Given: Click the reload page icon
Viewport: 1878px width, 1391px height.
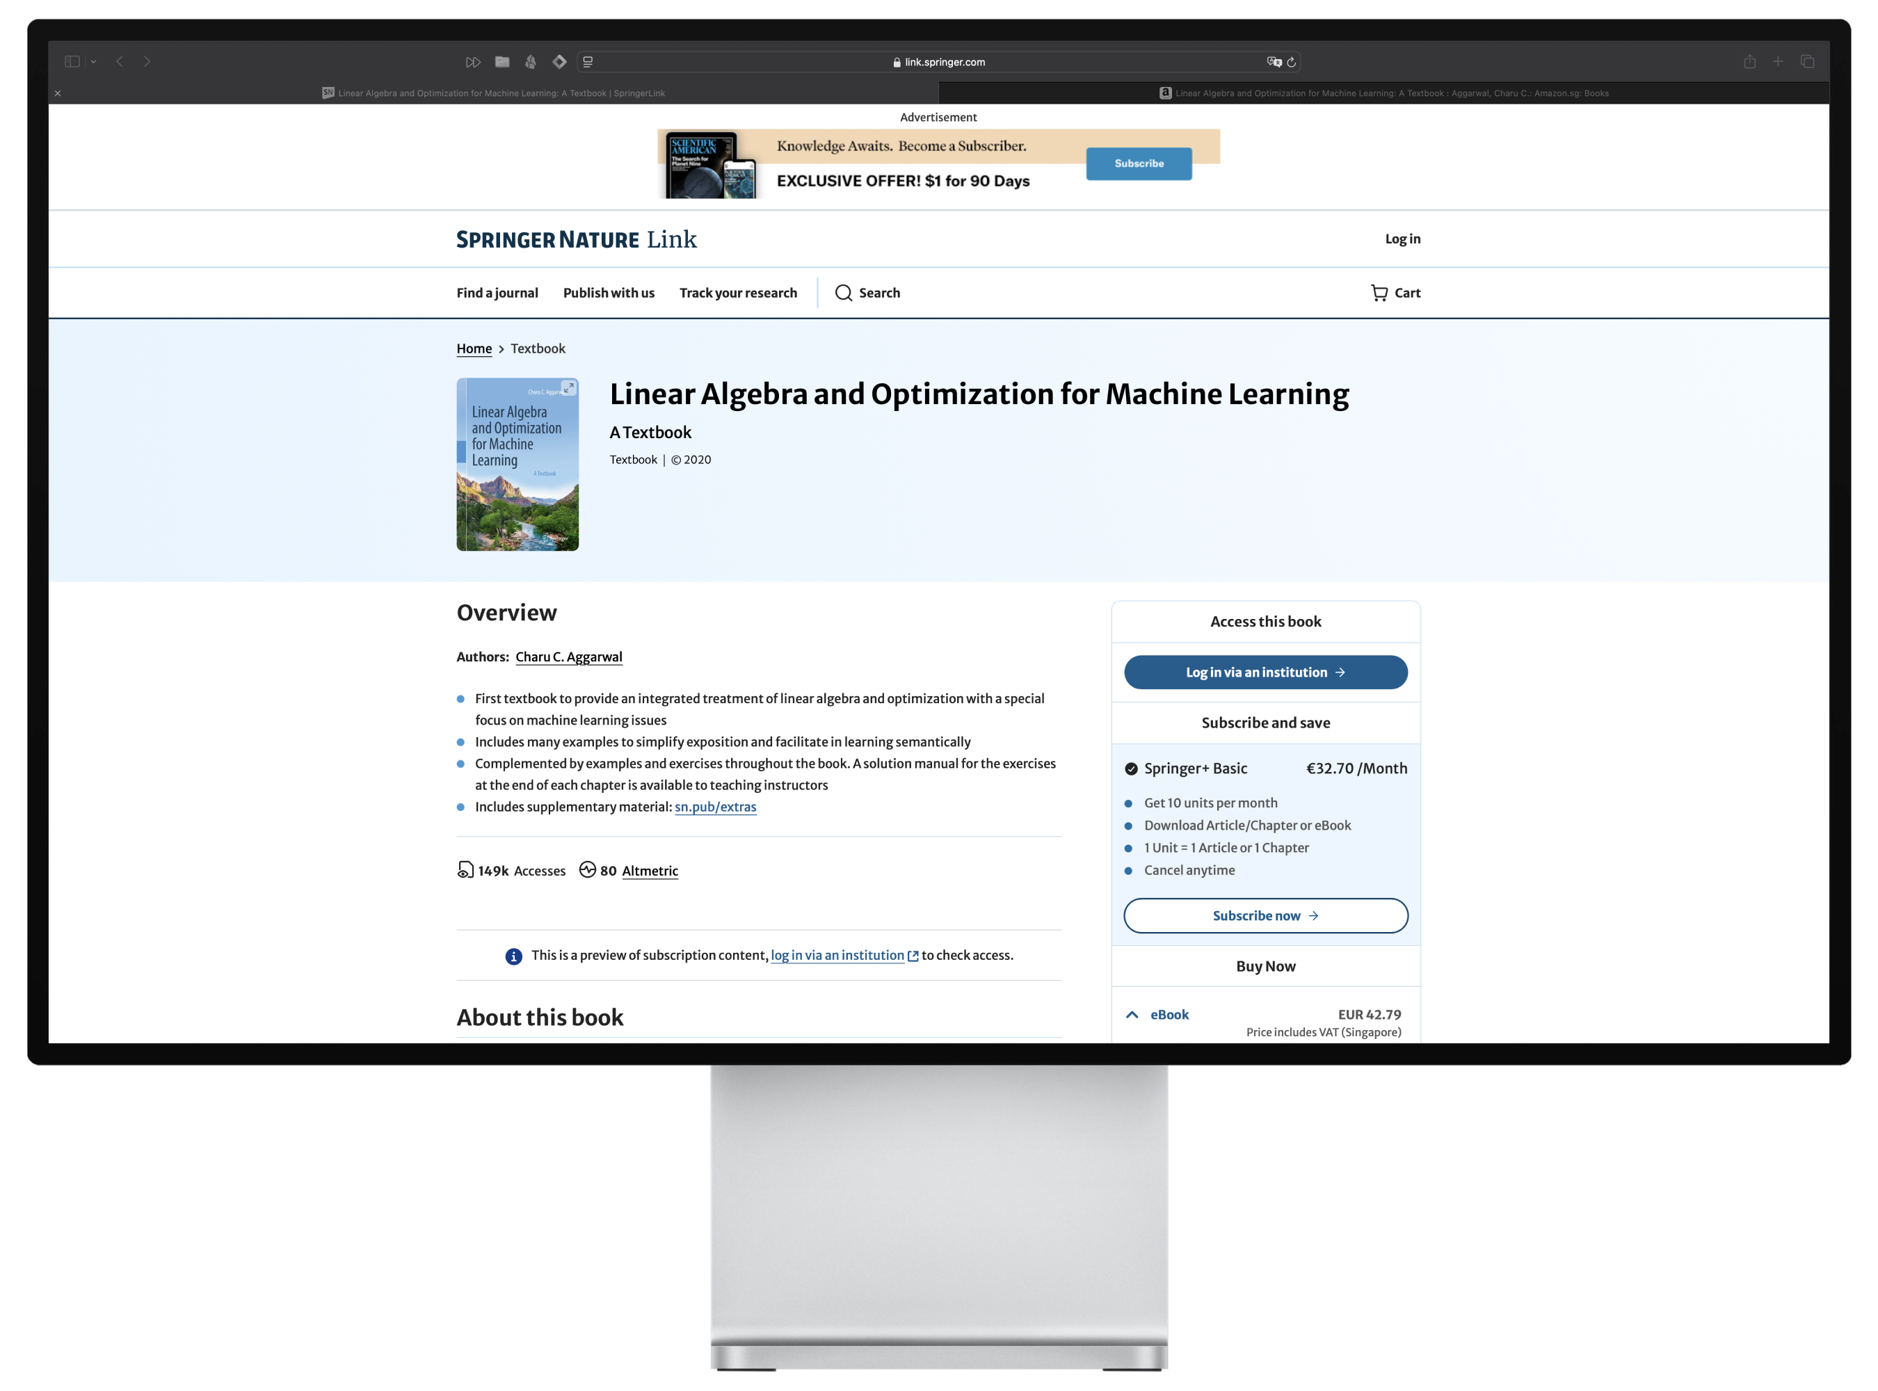Looking at the screenshot, I should coord(1291,61).
